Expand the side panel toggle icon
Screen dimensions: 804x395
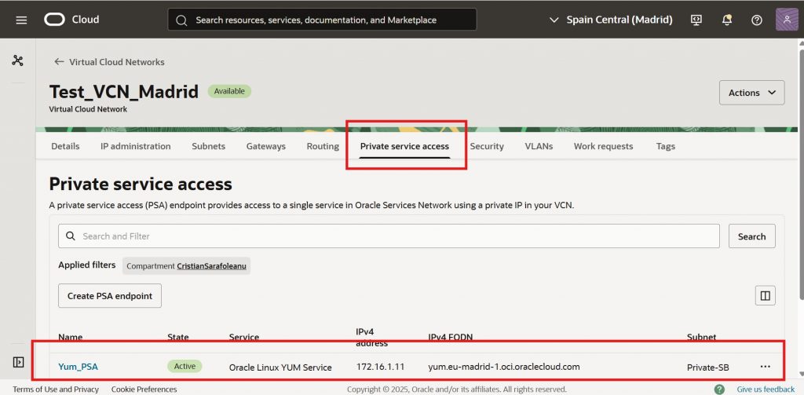18,362
